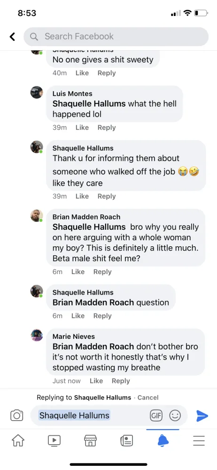Viewport: 217px width, 470px height.
Task: Open the GIF picker icon
Action: pyautogui.click(x=156, y=415)
